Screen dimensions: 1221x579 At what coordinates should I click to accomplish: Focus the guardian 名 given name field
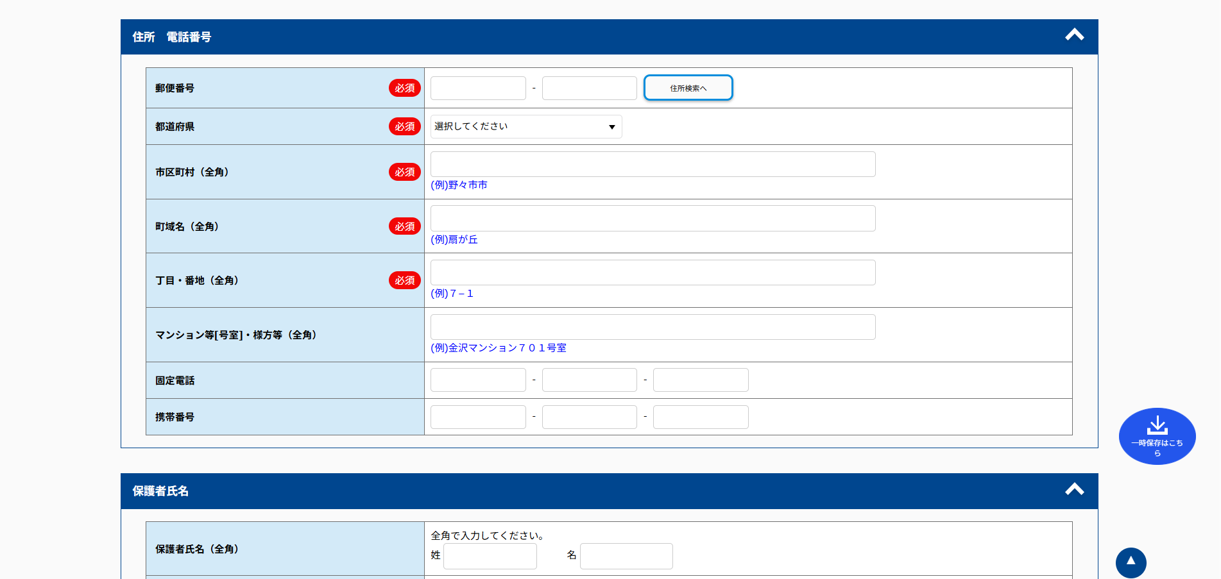click(626, 556)
